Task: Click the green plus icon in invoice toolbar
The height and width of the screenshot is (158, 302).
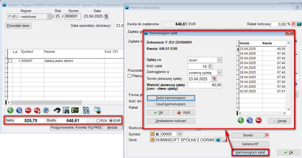Action: (x=10, y=110)
